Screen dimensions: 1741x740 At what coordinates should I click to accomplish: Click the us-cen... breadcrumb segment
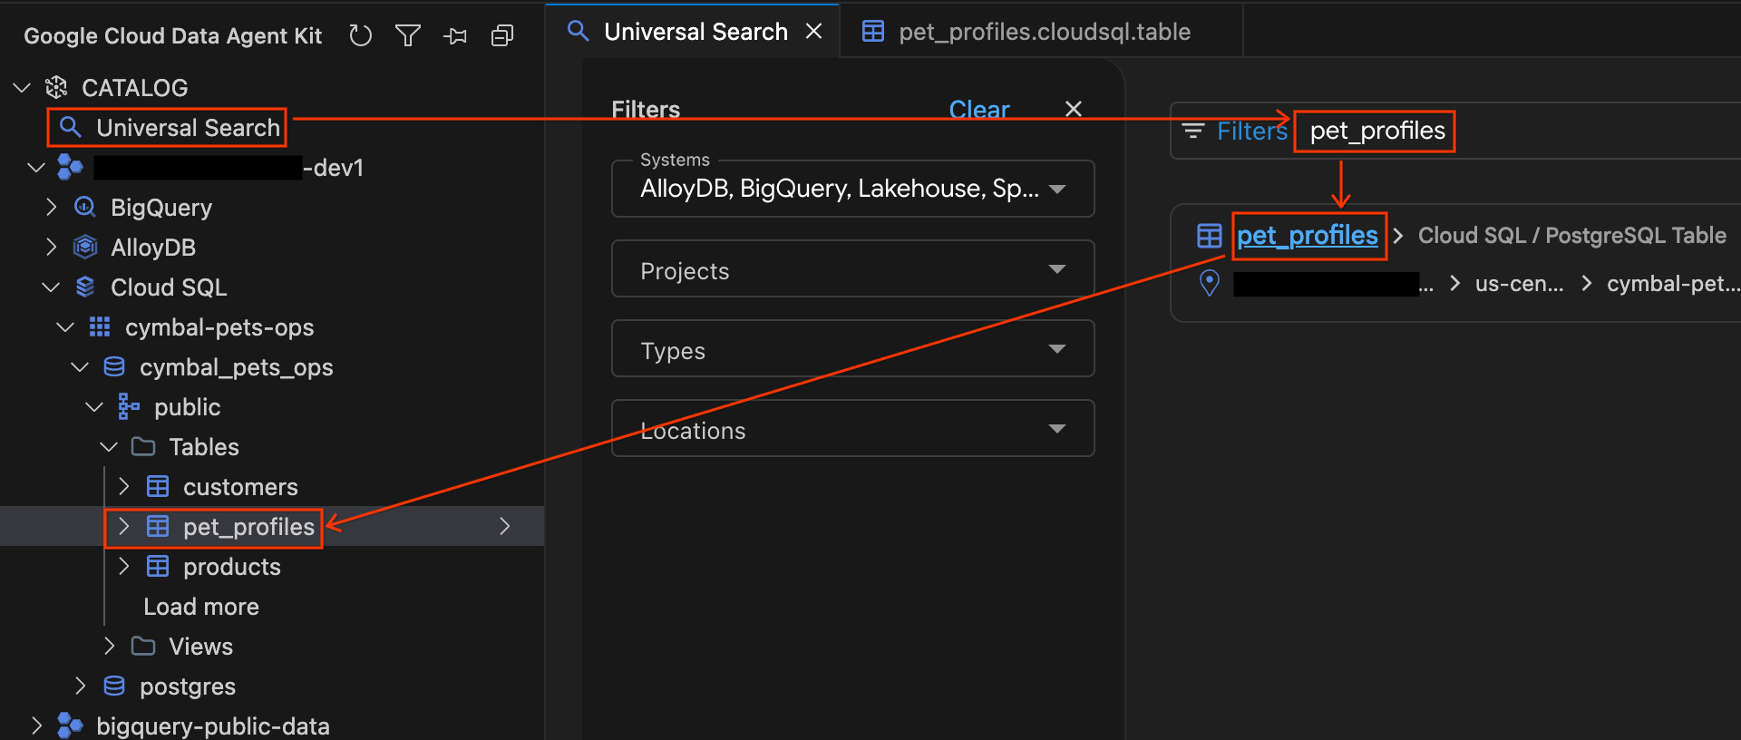(x=1519, y=284)
